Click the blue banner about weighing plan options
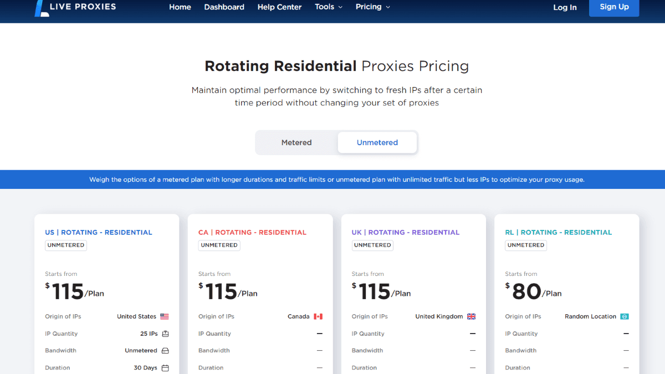Screen dimensions: 665x374 [x=332, y=180]
